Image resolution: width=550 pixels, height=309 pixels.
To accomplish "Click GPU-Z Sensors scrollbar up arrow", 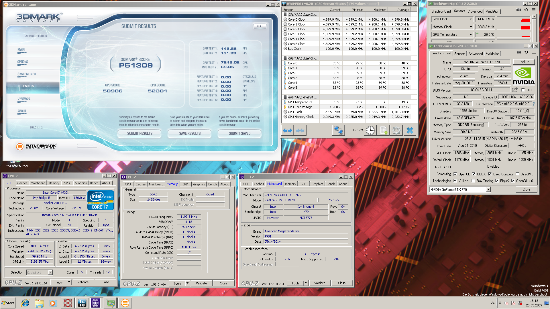I will click(534, 17).
